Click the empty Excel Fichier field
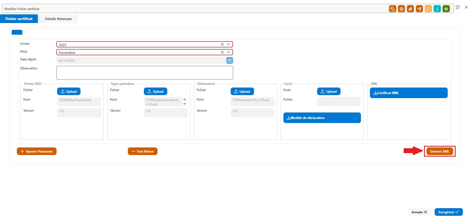This screenshot has height=216, width=470. click(x=339, y=102)
